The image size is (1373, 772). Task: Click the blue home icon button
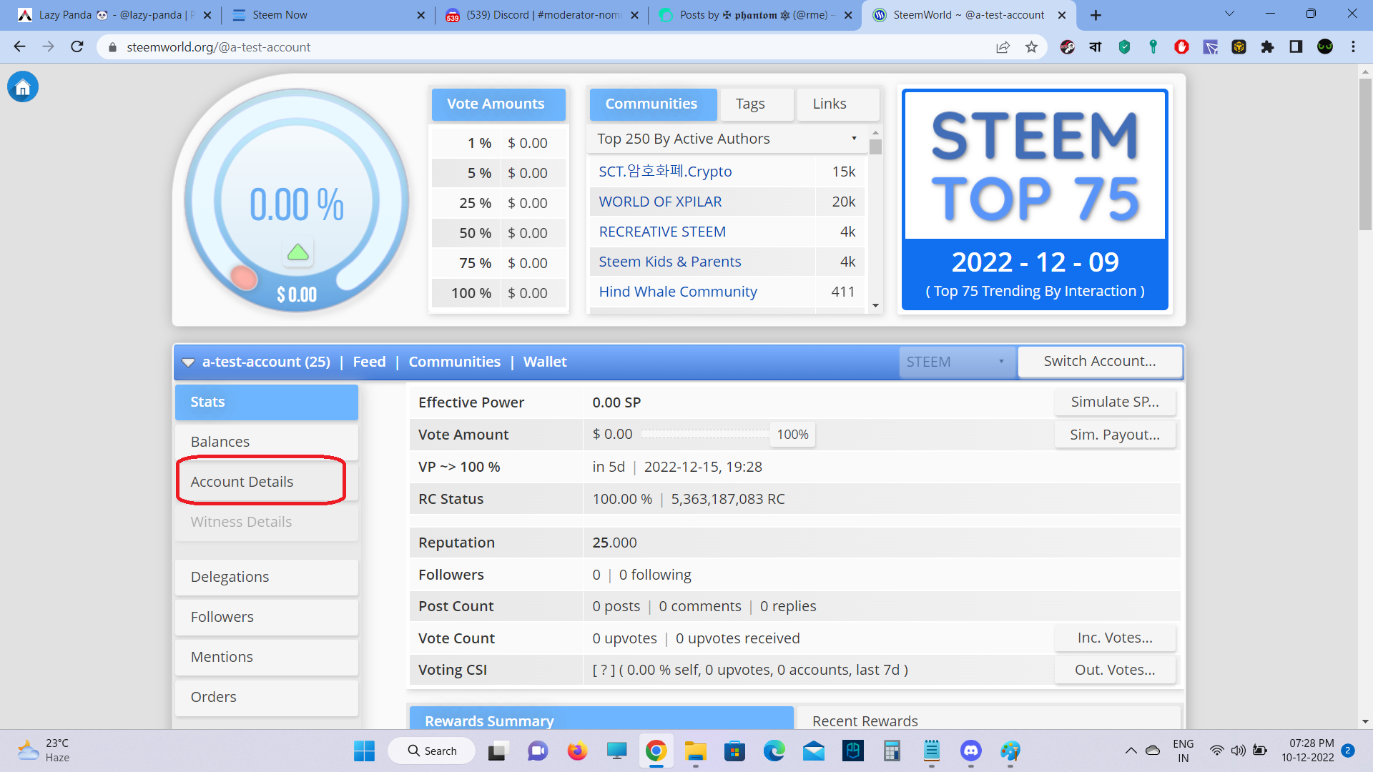point(23,87)
